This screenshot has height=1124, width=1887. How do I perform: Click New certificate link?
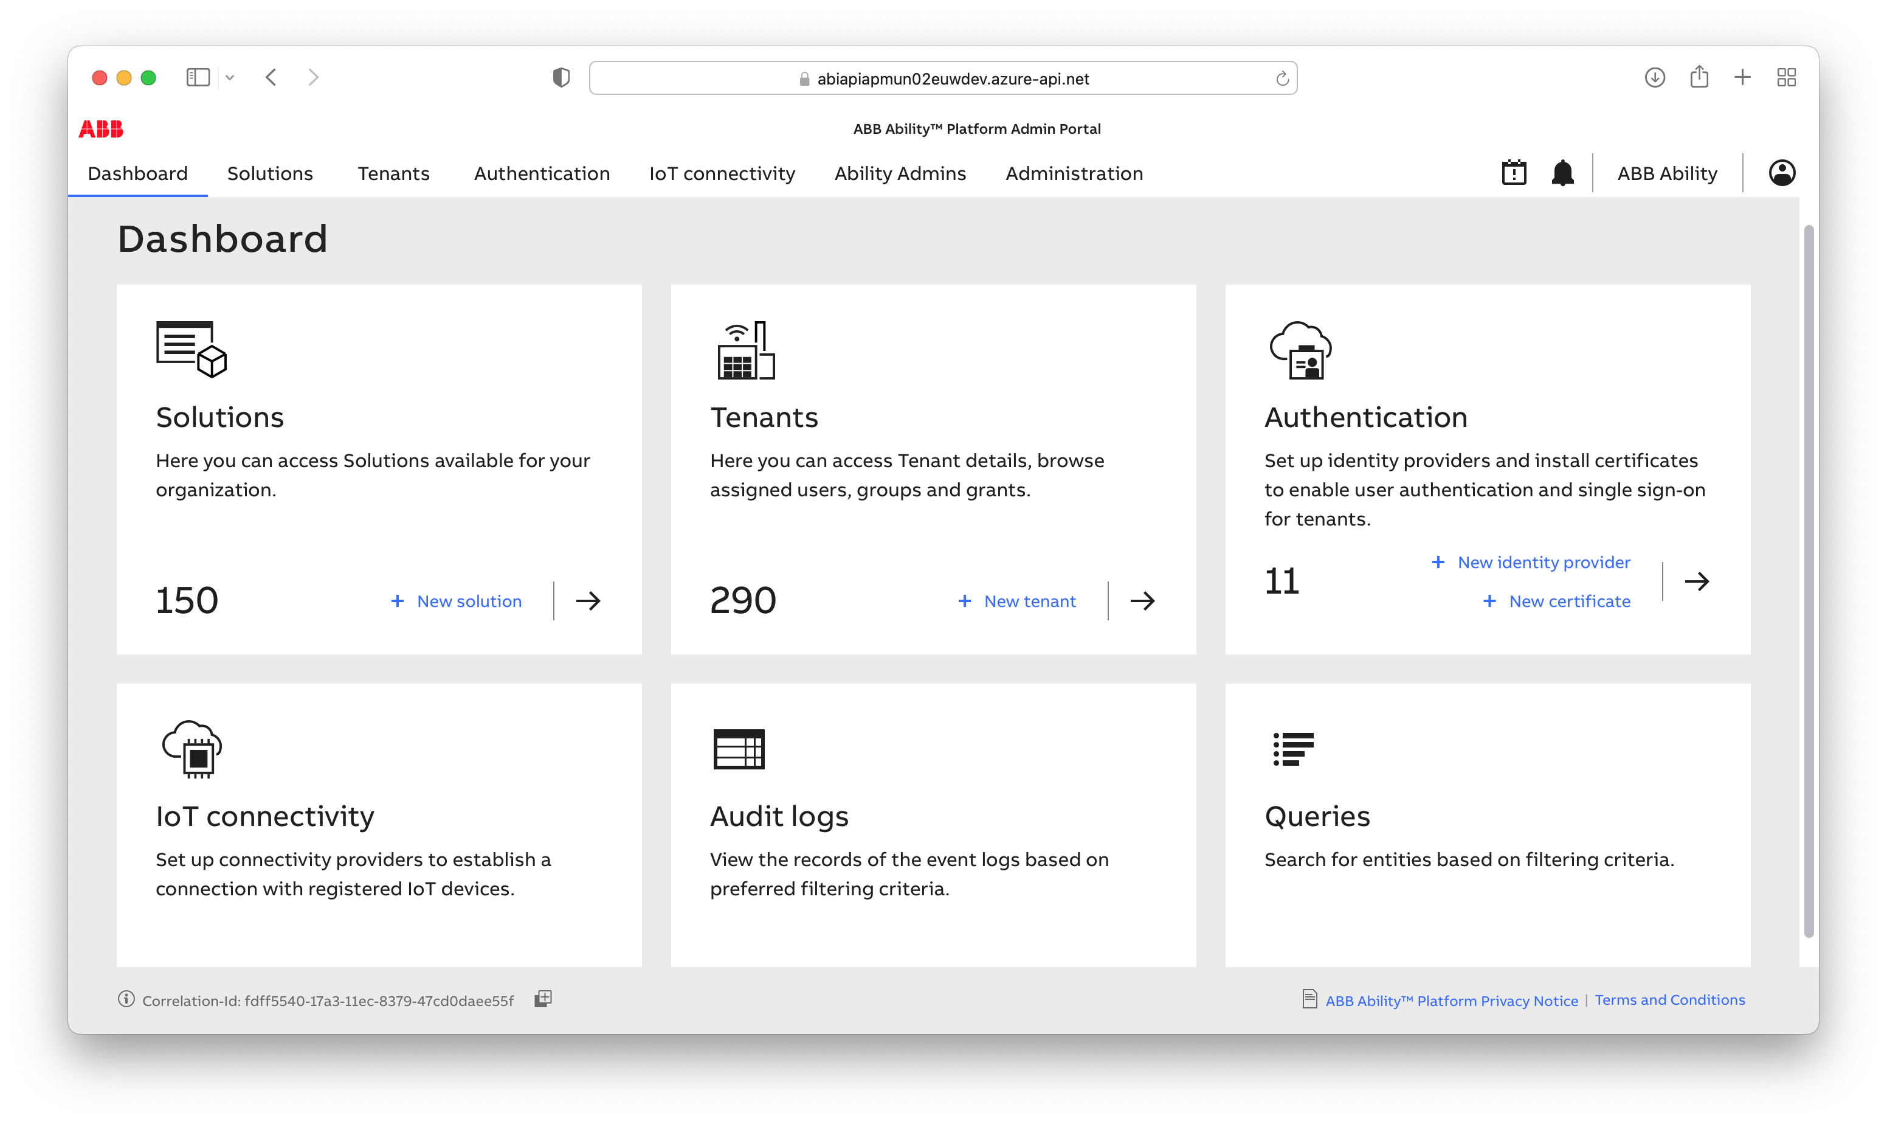pos(1556,601)
